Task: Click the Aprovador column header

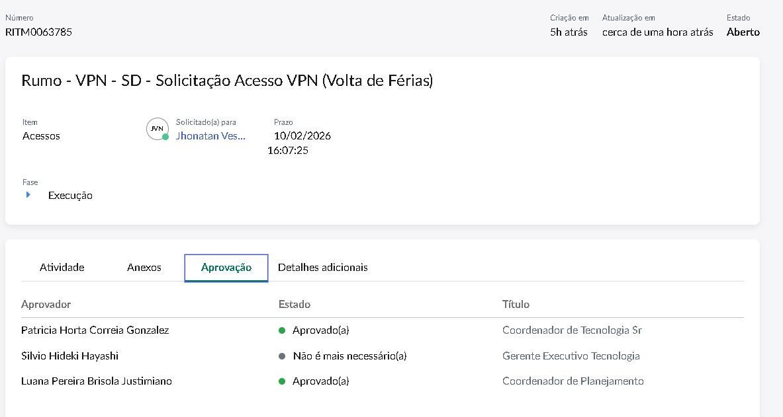Action: [46, 304]
